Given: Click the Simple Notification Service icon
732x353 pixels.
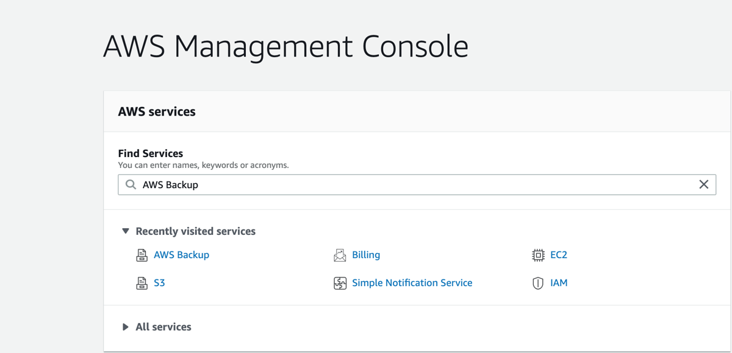Looking at the screenshot, I should tap(340, 283).
